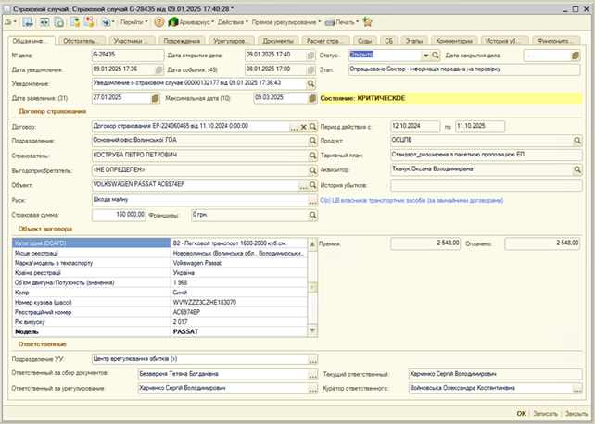Clear the Договор field with X
This screenshot has height=424, width=595.
click(304, 127)
